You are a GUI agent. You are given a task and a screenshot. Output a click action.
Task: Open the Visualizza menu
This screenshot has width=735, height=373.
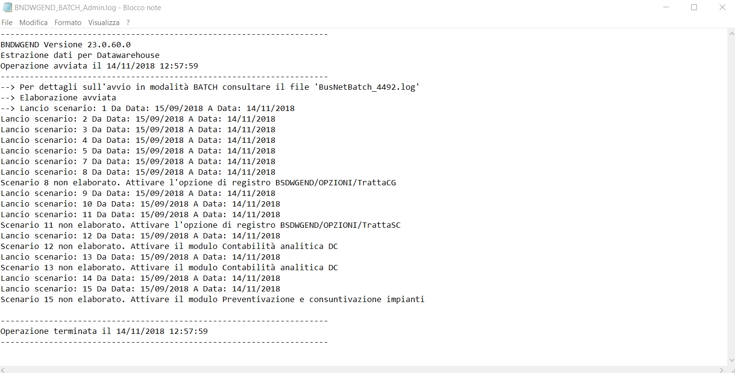click(104, 23)
